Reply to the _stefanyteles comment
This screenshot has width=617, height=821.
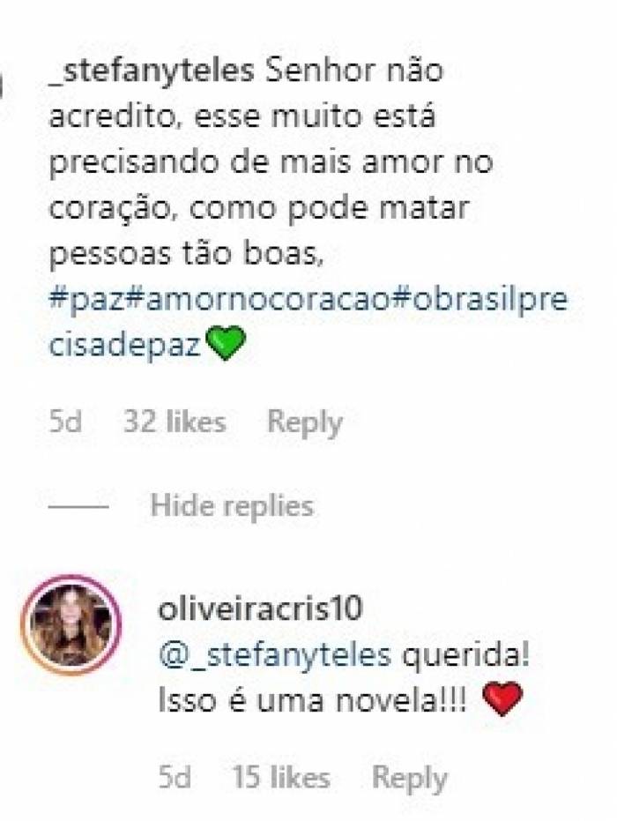coord(305,422)
